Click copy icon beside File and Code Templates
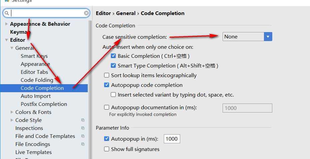Viewport: 310px width, 159px height. (83, 136)
